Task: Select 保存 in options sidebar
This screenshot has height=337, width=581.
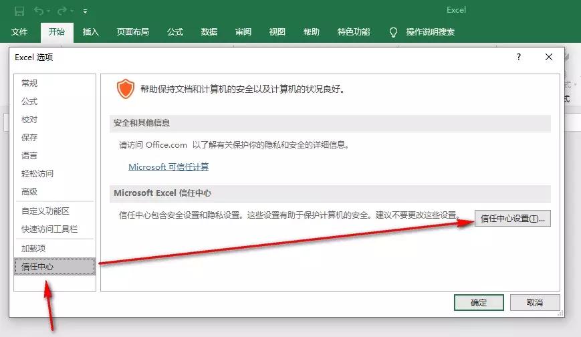Action: (54, 137)
